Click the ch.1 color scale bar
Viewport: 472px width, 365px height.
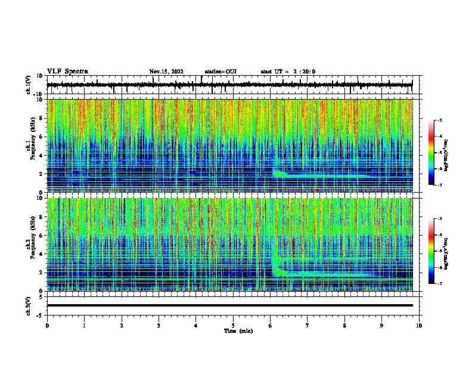(431, 153)
